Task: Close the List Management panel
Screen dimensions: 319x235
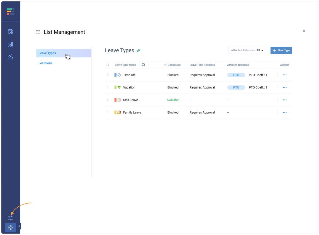Action: (x=304, y=31)
